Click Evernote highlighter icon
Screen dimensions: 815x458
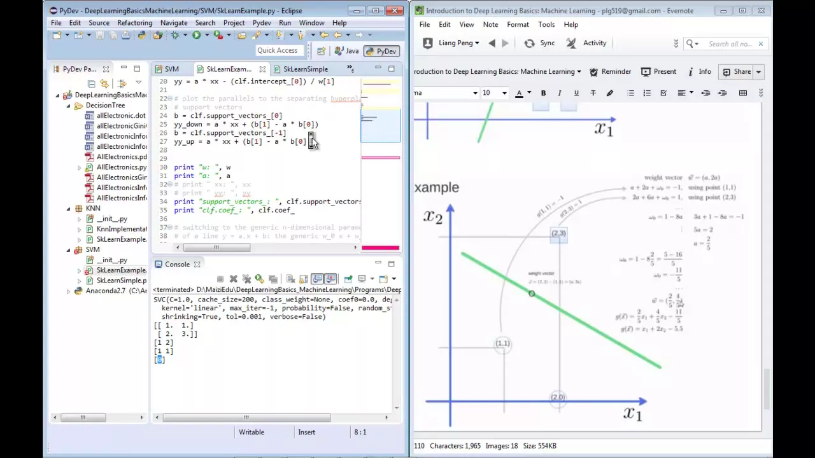coord(609,93)
